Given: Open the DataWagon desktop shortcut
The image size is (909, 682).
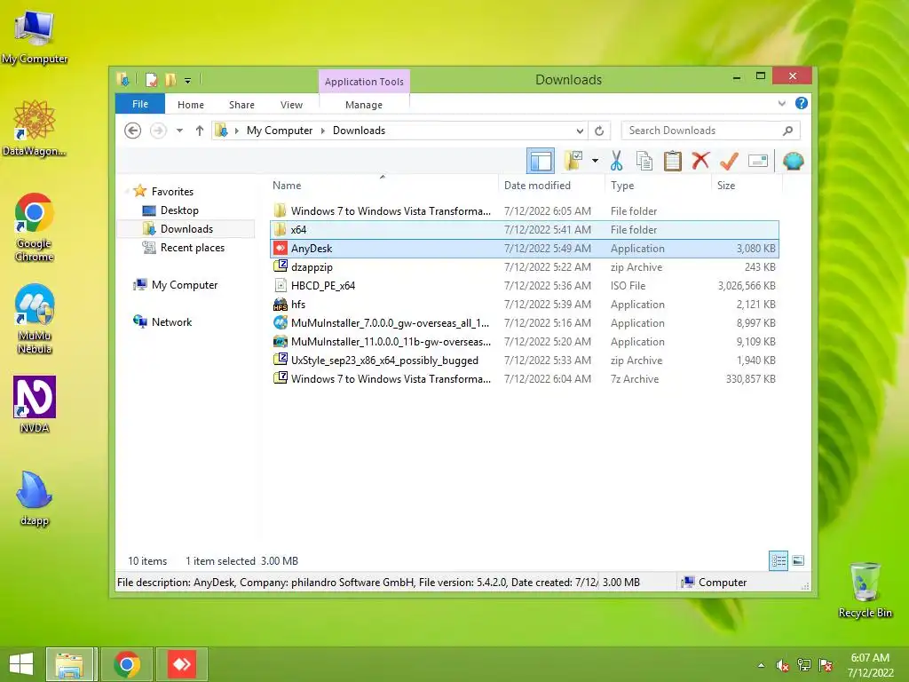Looking at the screenshot, I should coord(35,128).
